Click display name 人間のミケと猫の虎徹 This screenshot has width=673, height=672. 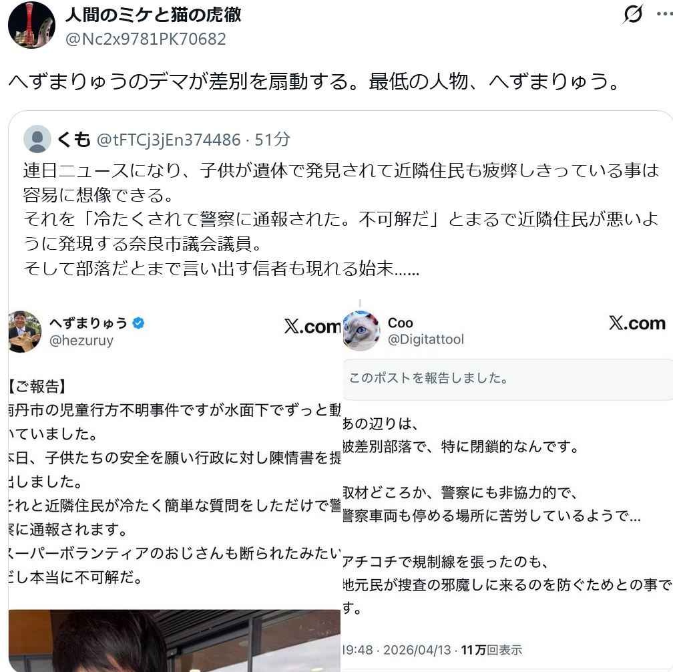[154, 15]
